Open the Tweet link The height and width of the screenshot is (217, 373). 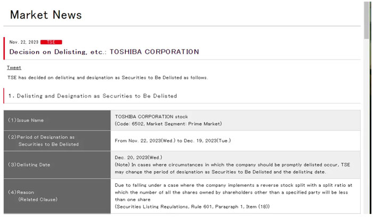point(14,68)
